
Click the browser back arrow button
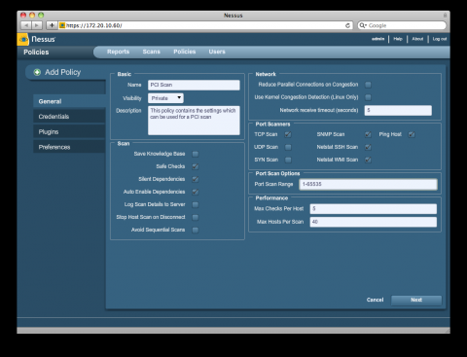coord(26,25)
